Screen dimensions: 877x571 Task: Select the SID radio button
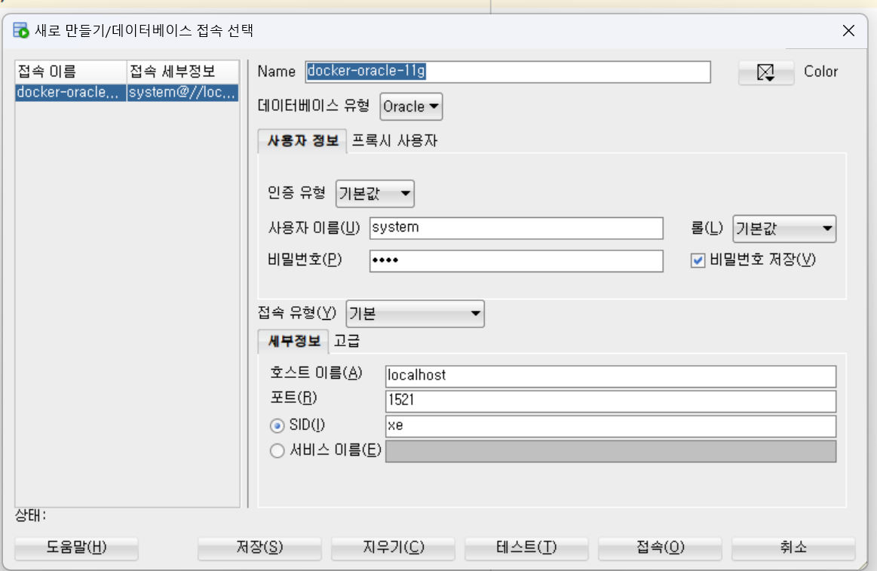(277, 425)
